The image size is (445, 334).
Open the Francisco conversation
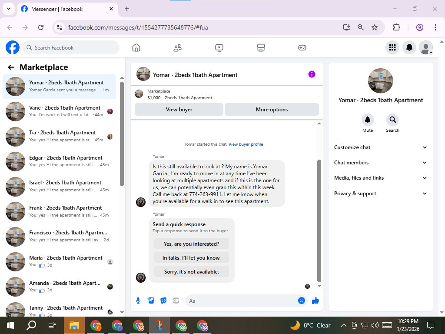coord(59,237)
